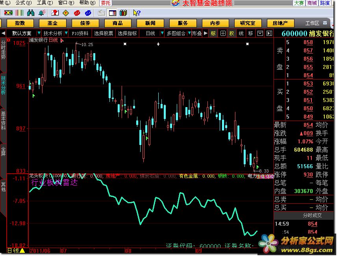This screenshot has height=256, width=337.
Task: Click the first white star marker above chart
Action: (x=125, y=44)
